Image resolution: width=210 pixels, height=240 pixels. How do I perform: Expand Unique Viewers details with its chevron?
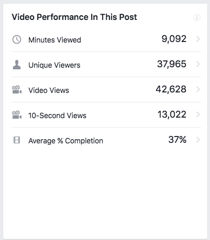point(198,64)
